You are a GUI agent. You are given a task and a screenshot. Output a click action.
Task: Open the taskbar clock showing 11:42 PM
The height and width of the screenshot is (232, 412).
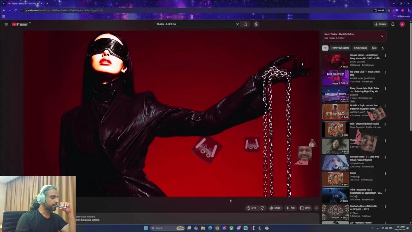coord(401,228)
